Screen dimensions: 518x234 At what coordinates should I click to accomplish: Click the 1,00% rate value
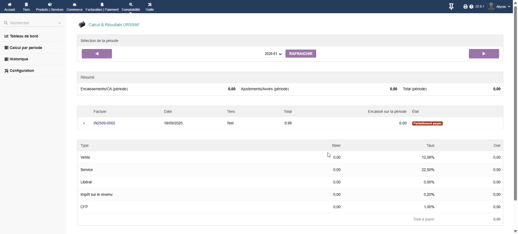[x=429, y=207]
